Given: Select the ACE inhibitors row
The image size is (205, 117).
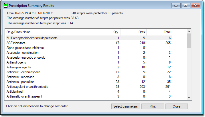Looking at the screenshot, I should tap(89, 43).
